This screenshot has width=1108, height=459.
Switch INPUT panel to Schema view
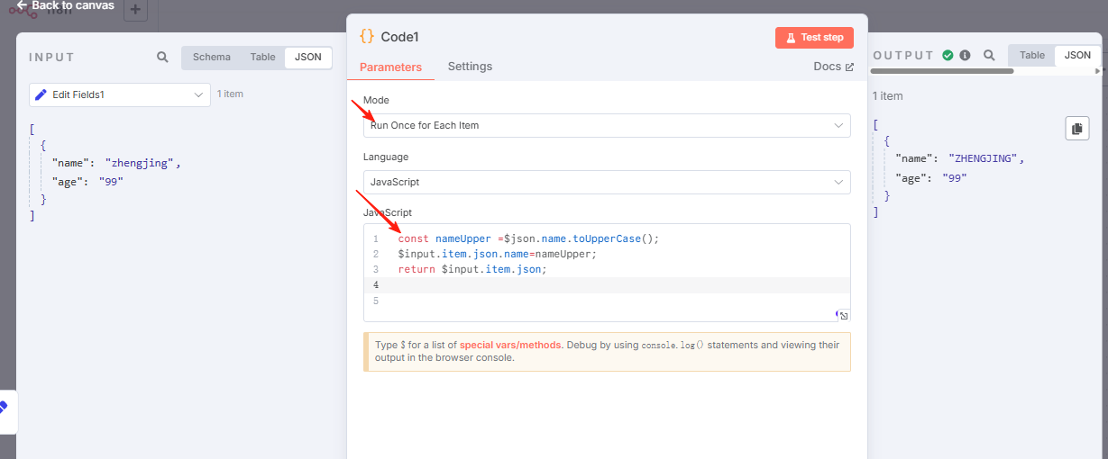[211, 57]
